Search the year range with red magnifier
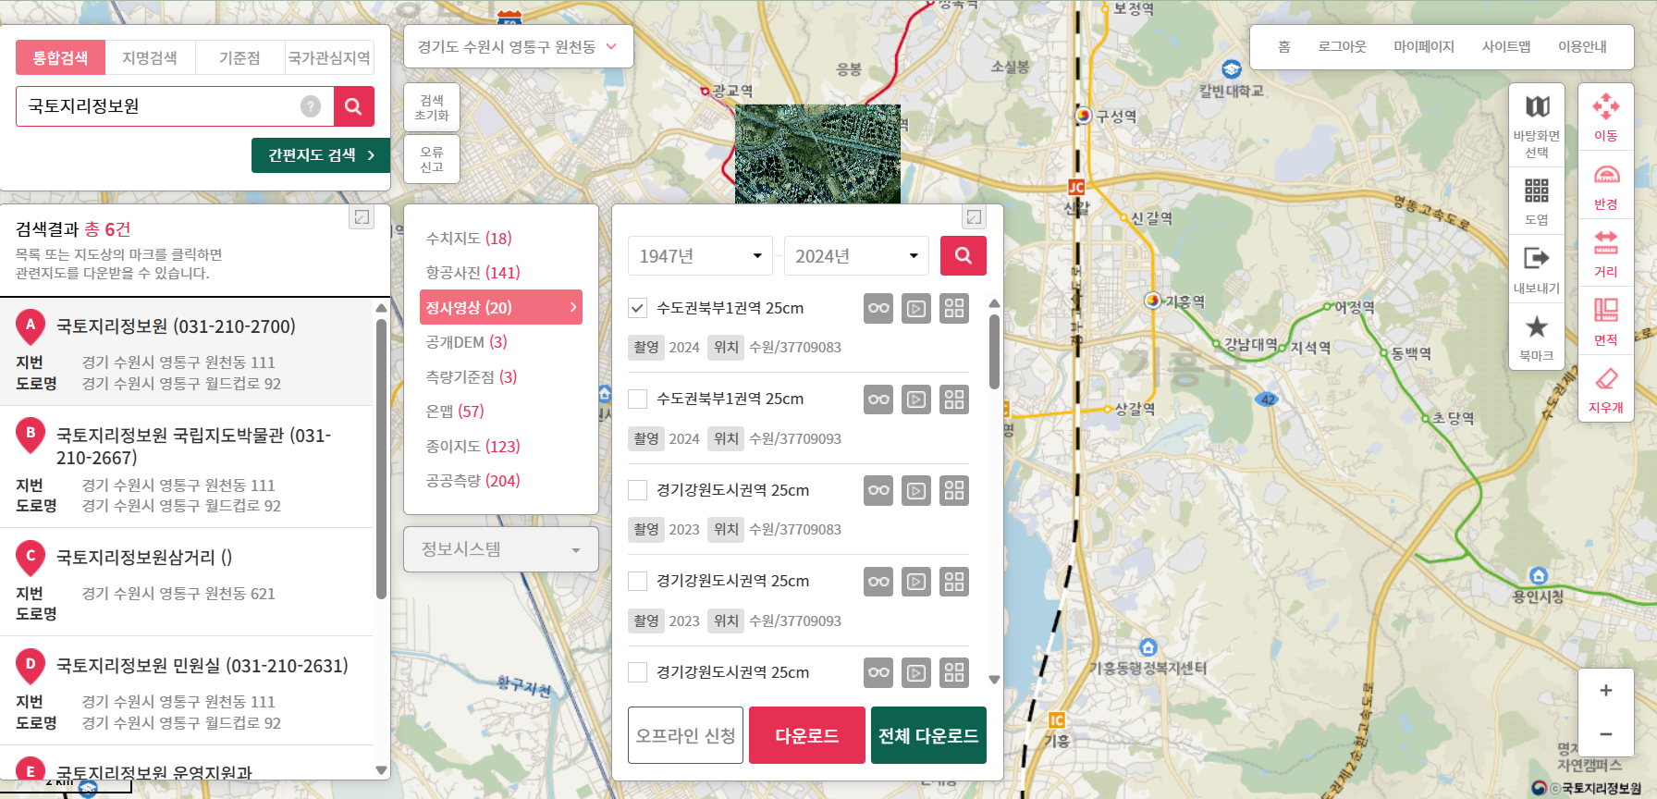 pyautogui.click(x=964, y=256)
